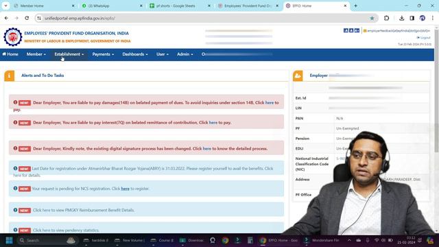Click 'here' in digital signature alert
Viewport: 439px width, 247px height.
207,149
